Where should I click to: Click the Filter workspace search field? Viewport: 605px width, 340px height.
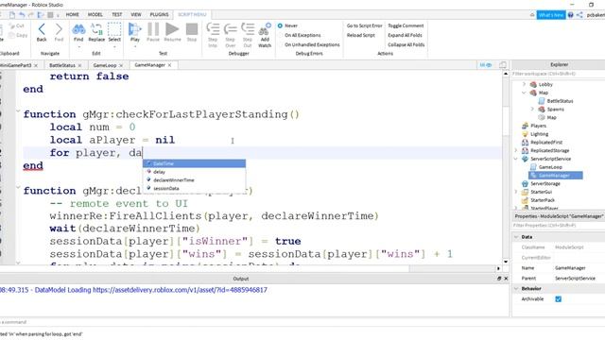(x=558, y=74)
